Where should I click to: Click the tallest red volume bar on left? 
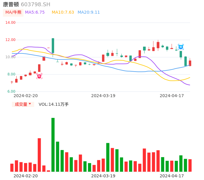tap(39, 155)
